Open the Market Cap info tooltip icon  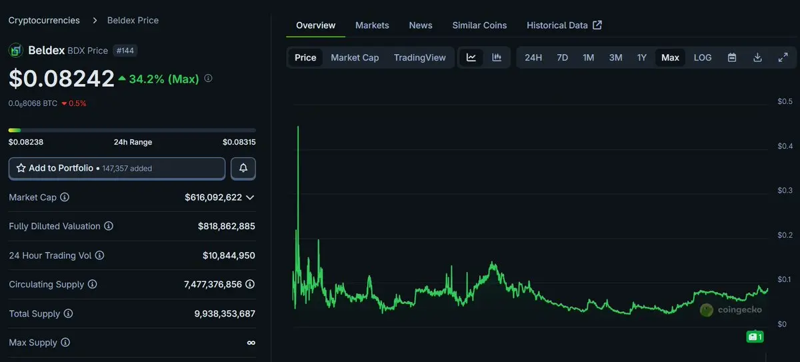coord(65,197)
